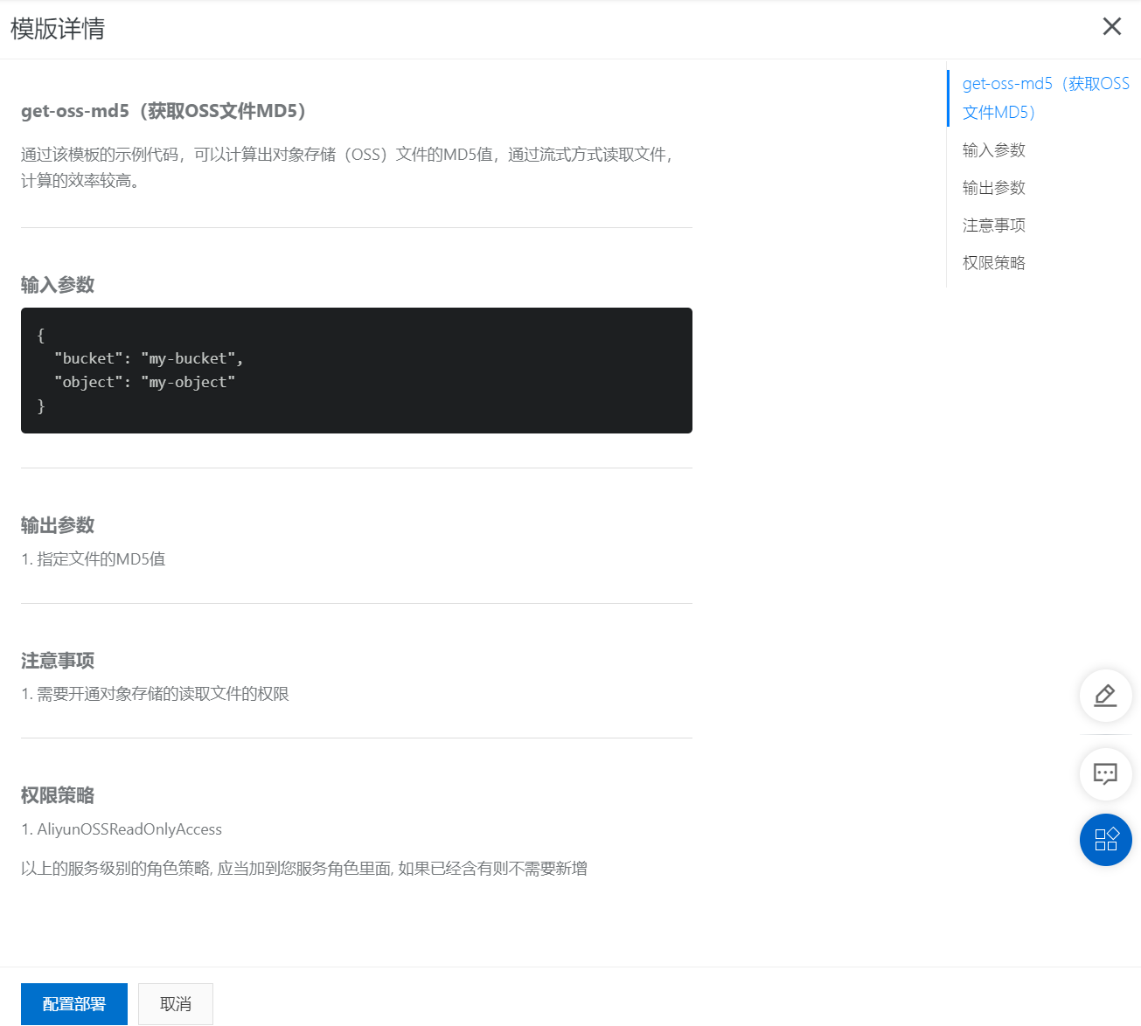Click the pencil edit floating icon

click(1105, 696)
